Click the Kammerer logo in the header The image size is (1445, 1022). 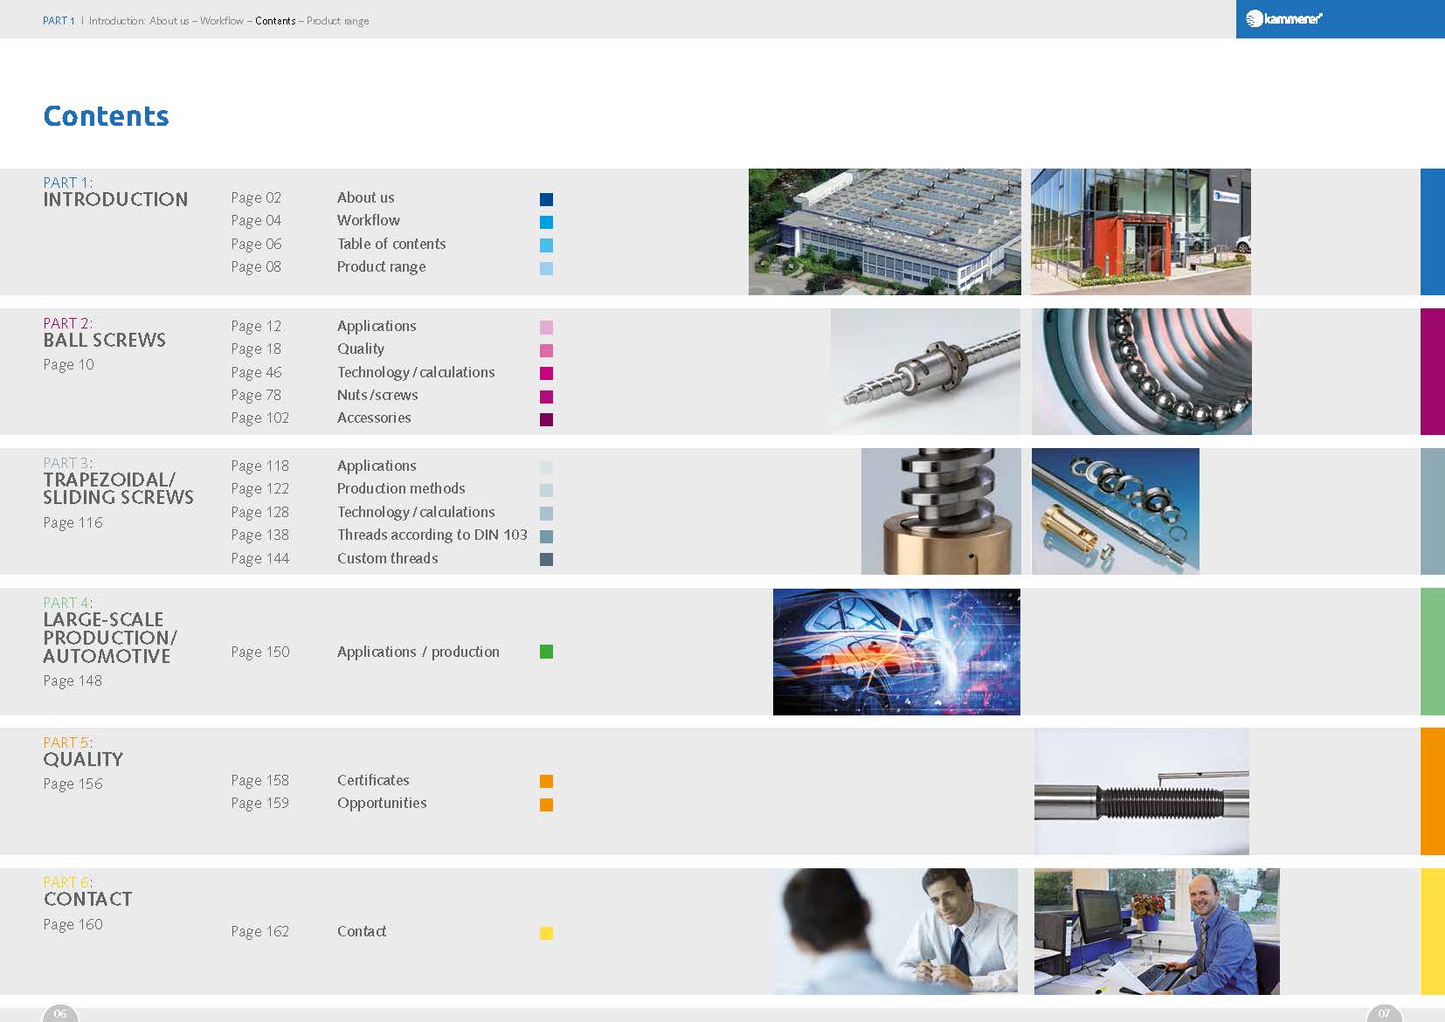(1283, 18)
